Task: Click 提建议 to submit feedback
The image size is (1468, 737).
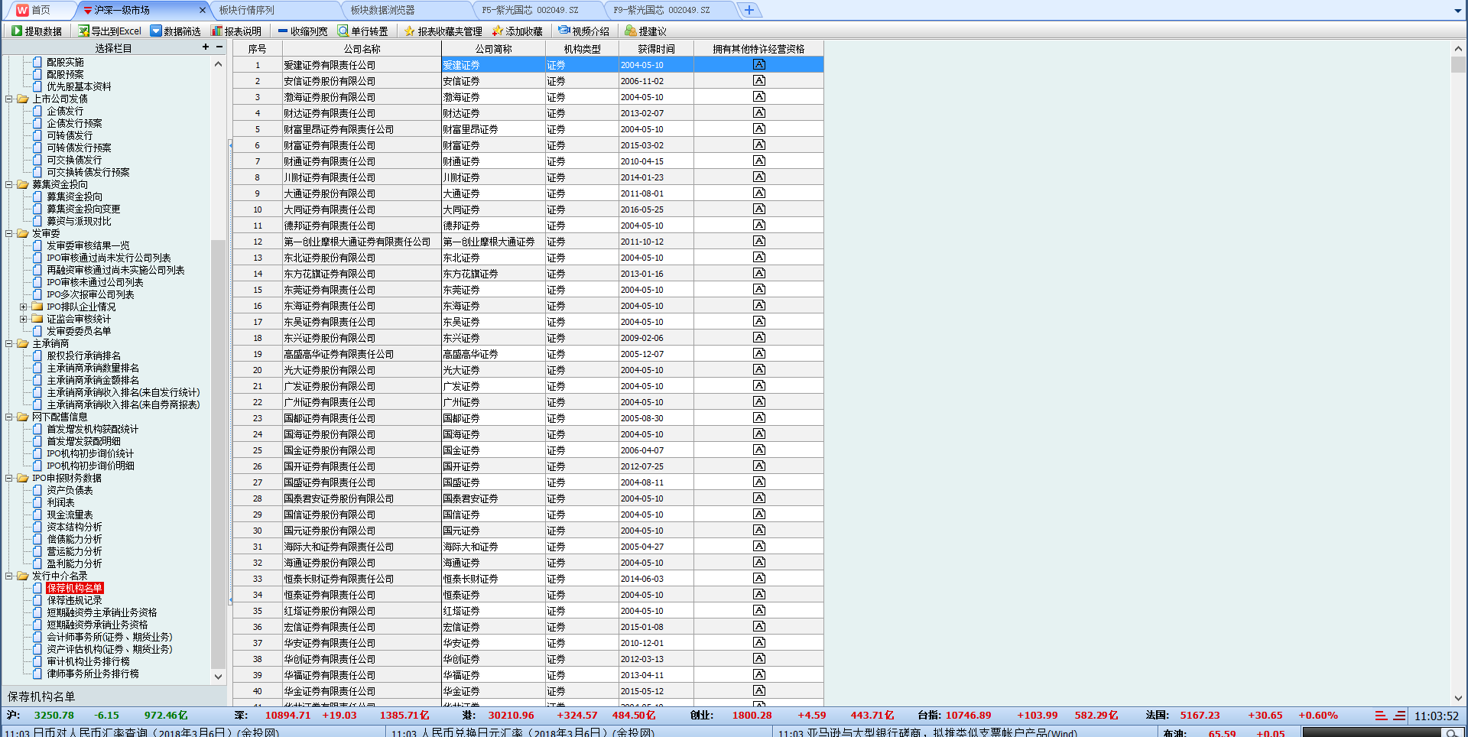Action: [645, 31]
